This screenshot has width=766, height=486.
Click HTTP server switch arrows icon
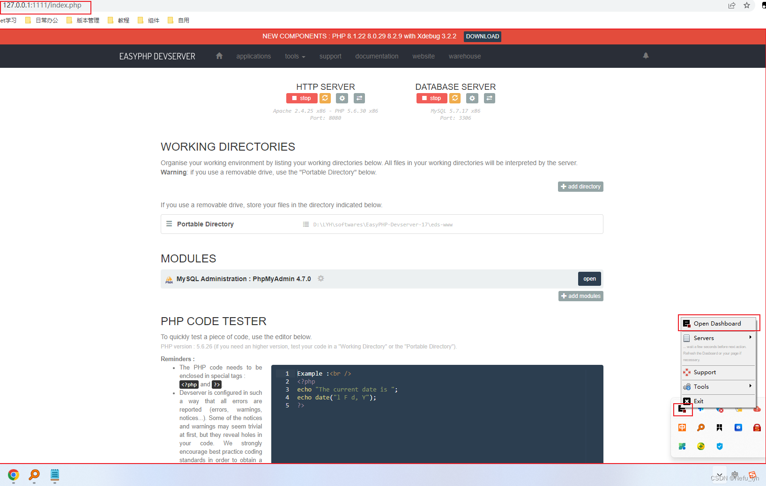point(359,98)
